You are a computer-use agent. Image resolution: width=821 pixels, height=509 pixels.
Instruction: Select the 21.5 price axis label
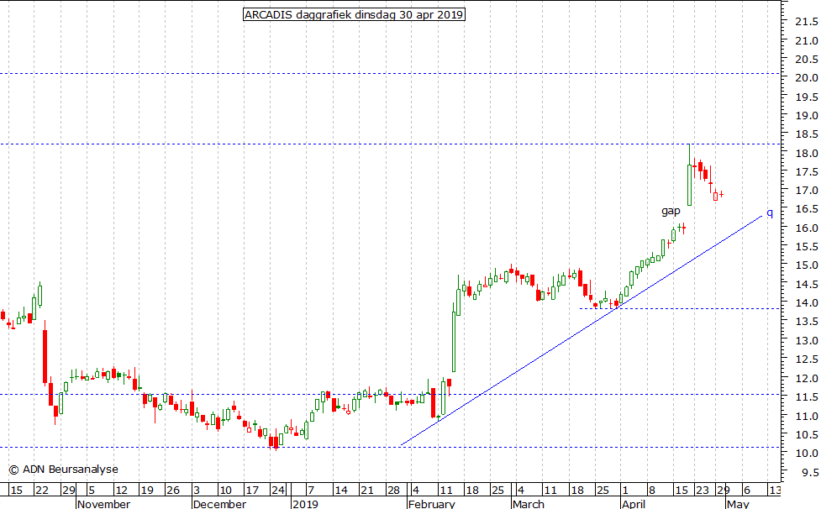[x=807, y=22]
